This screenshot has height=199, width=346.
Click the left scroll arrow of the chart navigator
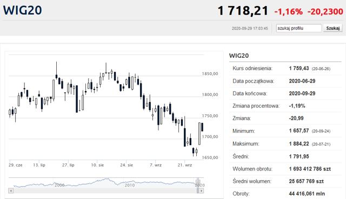11,190
